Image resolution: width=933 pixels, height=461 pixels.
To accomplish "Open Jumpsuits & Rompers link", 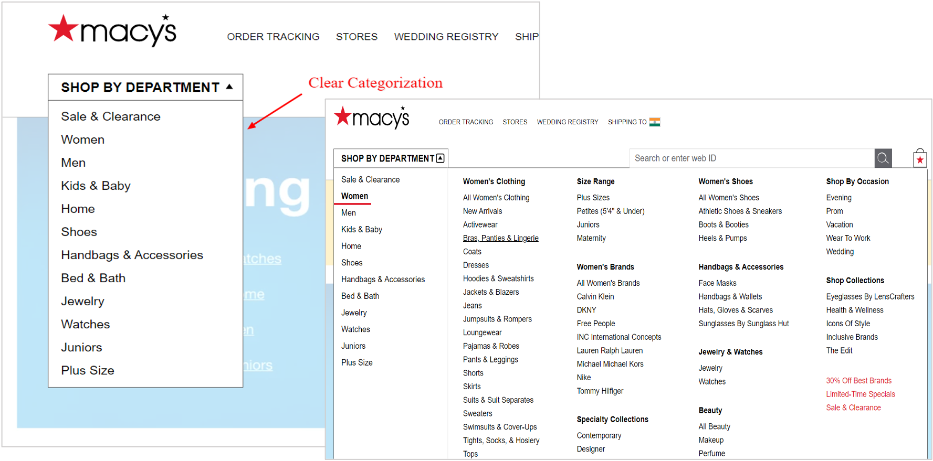I will click(497, 319).
